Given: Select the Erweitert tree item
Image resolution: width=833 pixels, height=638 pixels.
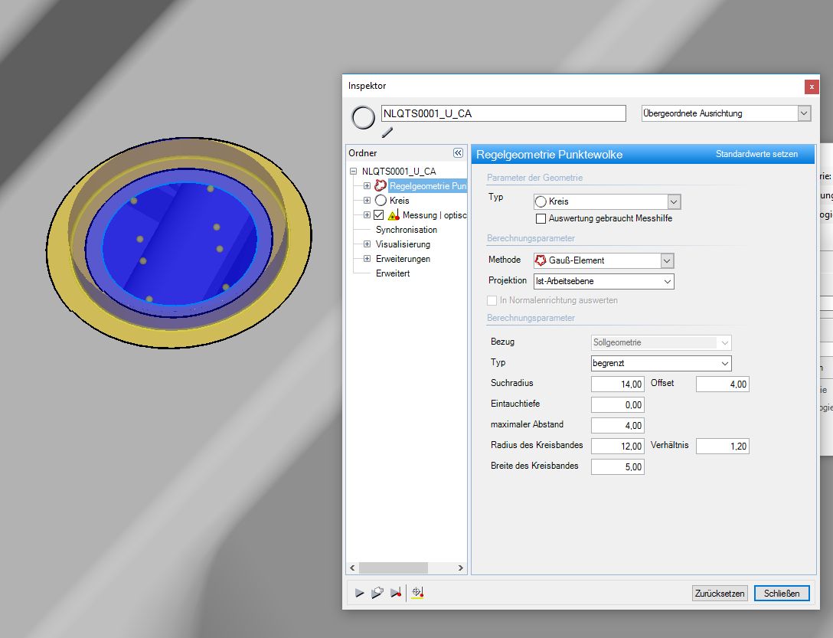Looking at the screenshot, I should (393, 273).
